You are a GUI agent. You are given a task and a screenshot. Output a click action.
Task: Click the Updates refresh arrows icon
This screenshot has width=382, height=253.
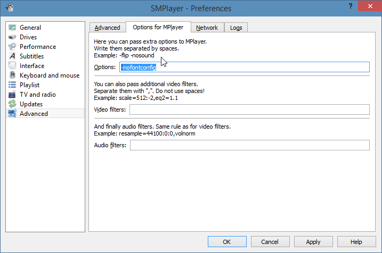12,104
